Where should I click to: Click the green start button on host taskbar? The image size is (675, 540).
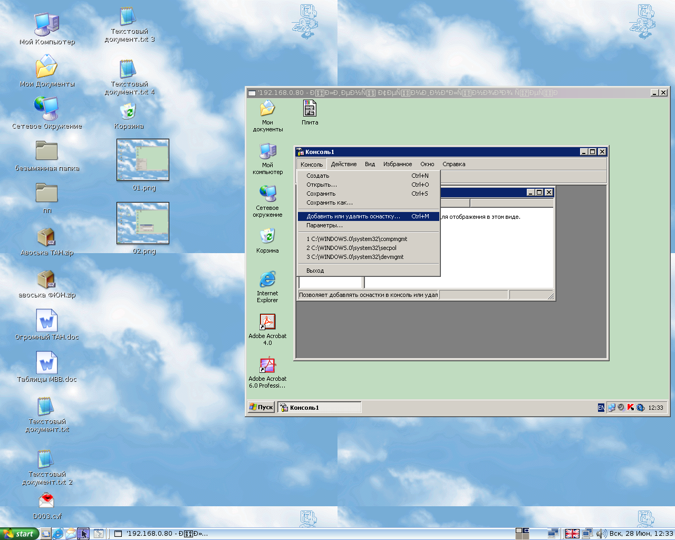(19, 534)
